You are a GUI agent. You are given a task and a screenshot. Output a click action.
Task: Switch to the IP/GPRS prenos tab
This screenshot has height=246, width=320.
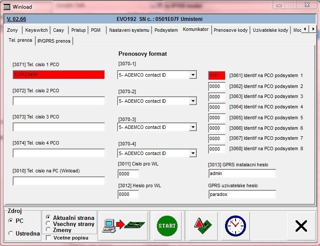tap(54, 41)
